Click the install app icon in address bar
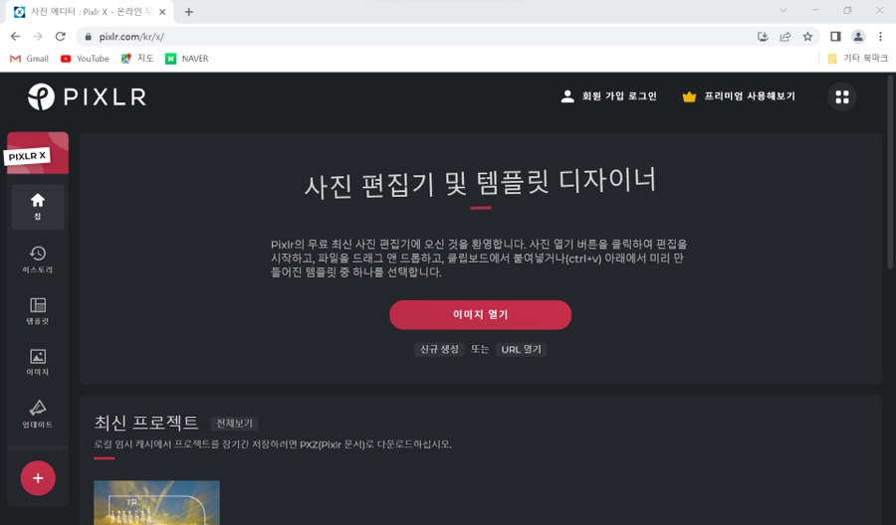 [763, 37]
